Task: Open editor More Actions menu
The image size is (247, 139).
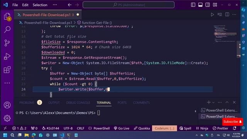Action: 234,15
